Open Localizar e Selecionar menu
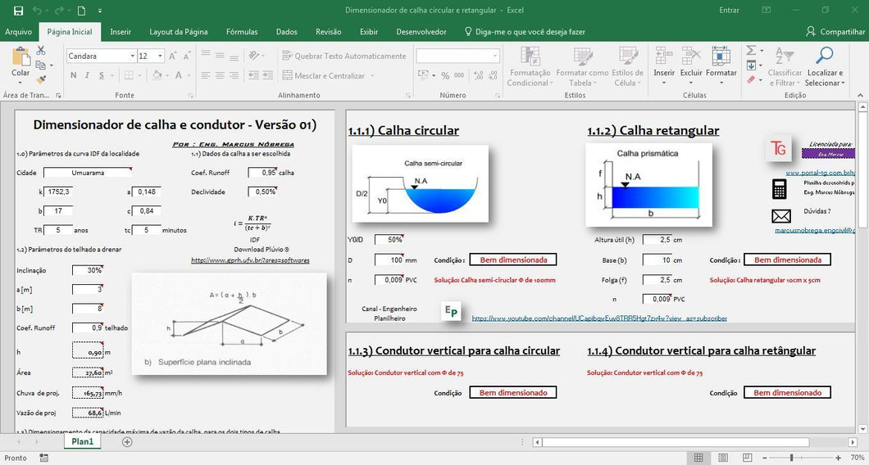Image resolution: width=869 pixels, height=465 pixels. 826,66
